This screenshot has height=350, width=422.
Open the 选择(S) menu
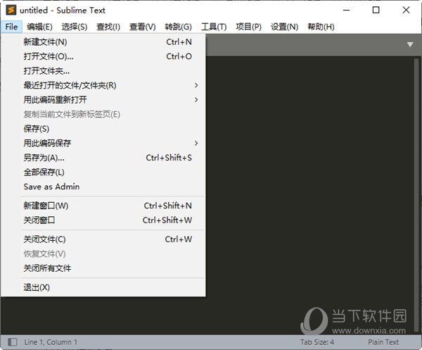75,27
